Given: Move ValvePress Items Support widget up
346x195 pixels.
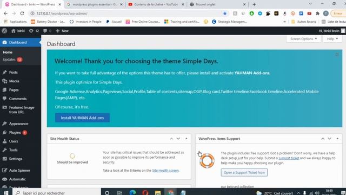Looking at the screenshot, I should pos(323,139).
